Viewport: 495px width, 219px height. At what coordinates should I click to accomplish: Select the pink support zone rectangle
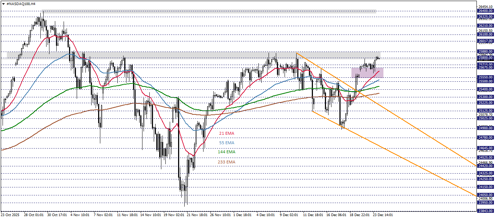[x=367, y=72]
